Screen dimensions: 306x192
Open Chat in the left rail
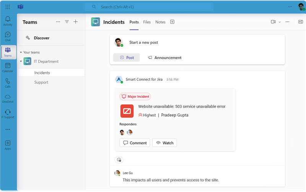pos(8,36)
